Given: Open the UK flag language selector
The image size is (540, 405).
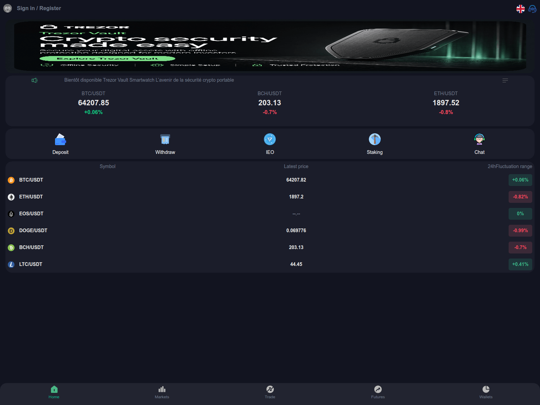Looking at the screenshot, I should [x=520, y=9].
